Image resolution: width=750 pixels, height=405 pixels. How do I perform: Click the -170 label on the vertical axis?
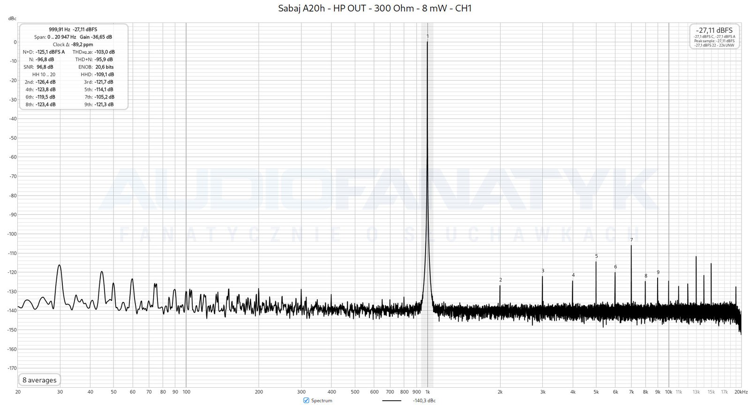[11, 368]
